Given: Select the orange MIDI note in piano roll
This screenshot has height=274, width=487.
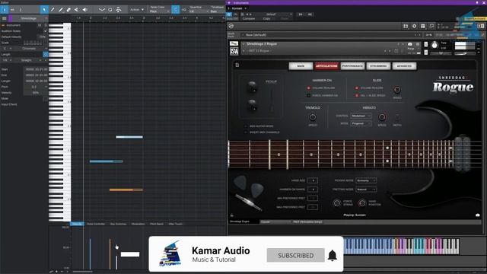Looking at the screenshot, I should coord(126,190).
